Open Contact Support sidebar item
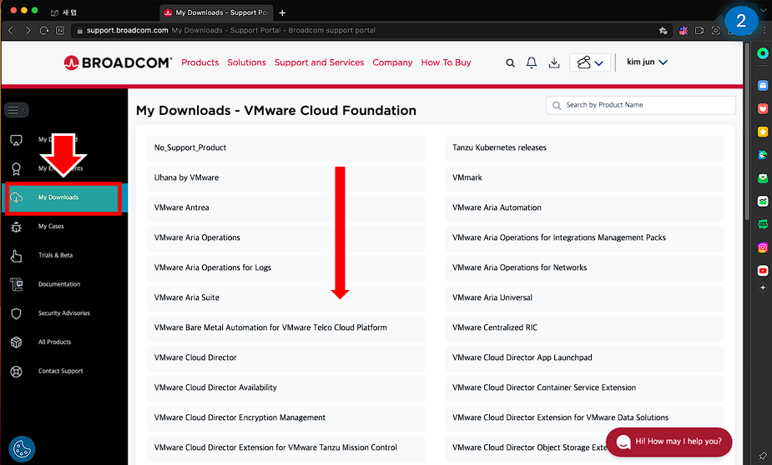Screen dimensions: 772x465 (x=61, y=372)
